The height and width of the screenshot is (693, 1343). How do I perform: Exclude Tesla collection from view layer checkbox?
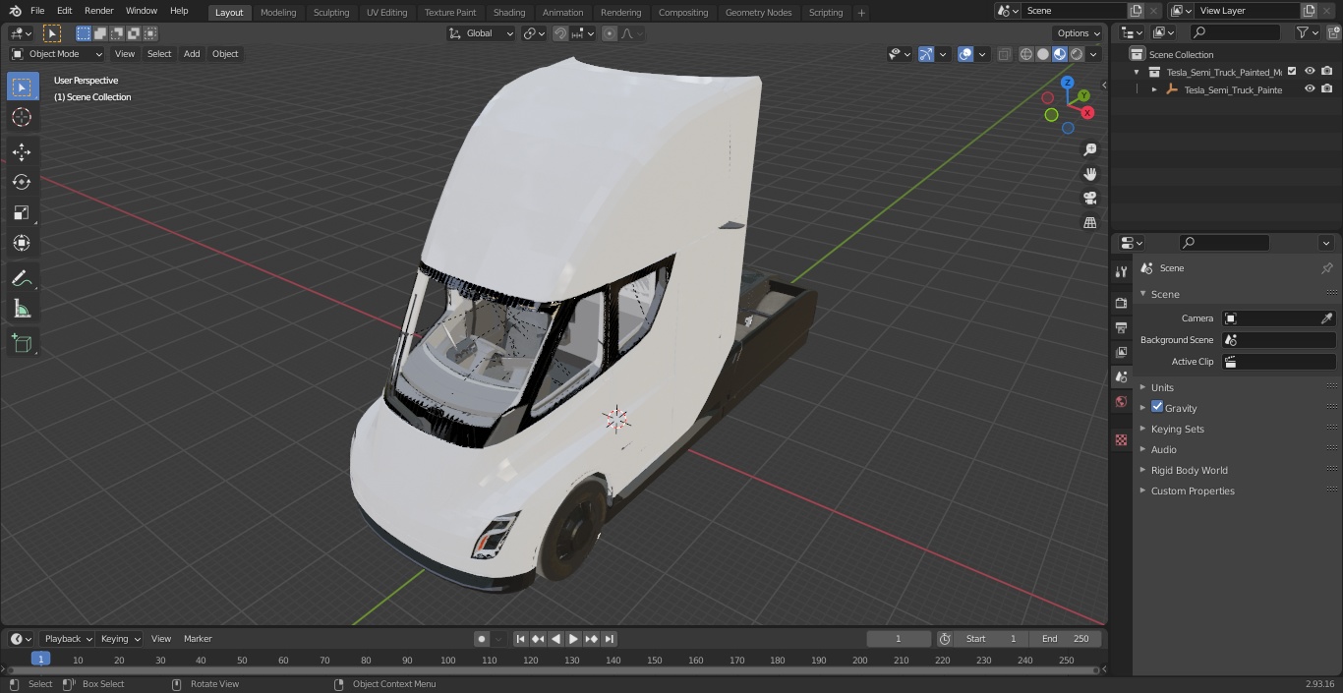click(x=1292, y=71)
